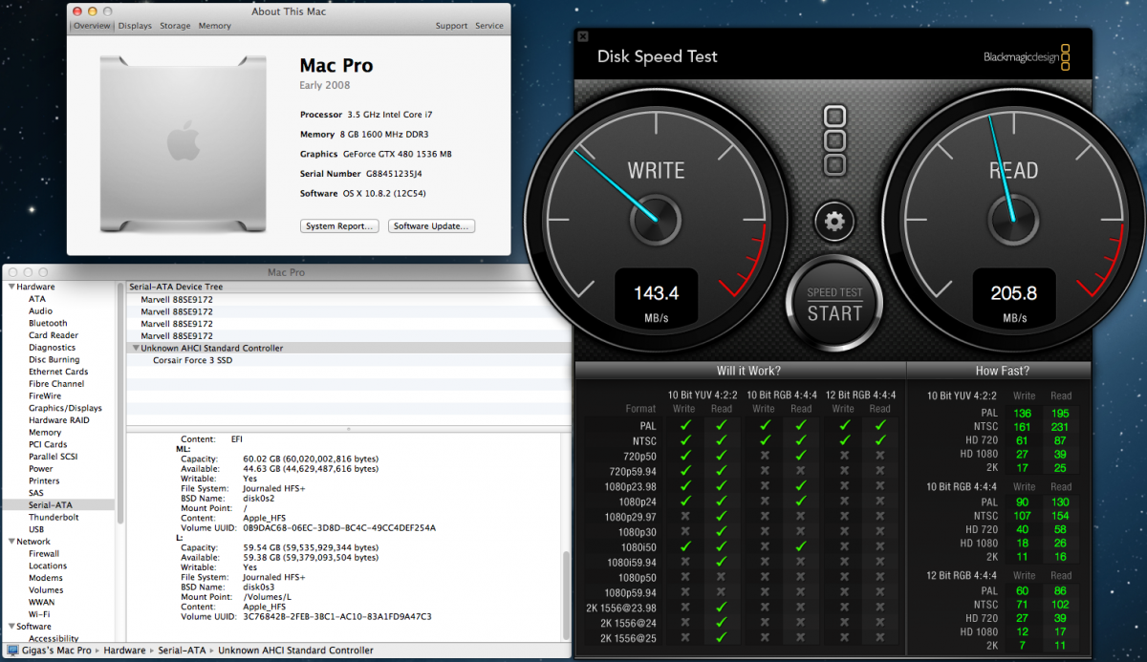Select Wi-Fi under Network

pos(38,614)
